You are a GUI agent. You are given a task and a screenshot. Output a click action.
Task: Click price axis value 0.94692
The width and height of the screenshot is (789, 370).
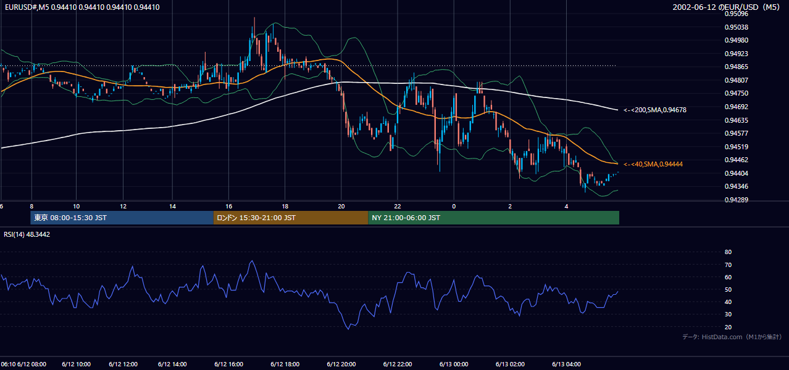(x=736, y=107)
